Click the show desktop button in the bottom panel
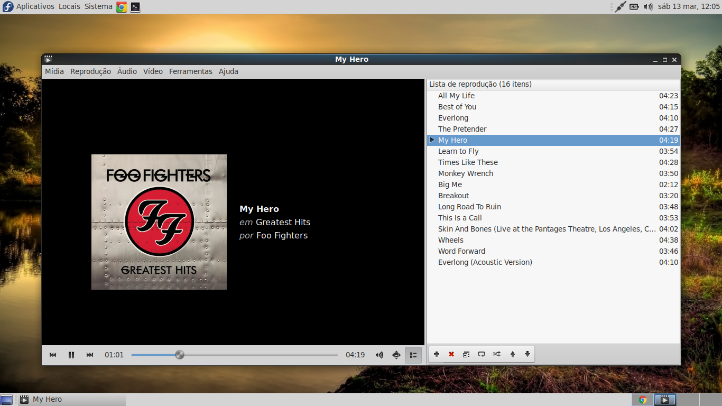Viewport: 722px width, 406px height. (6, 400)
